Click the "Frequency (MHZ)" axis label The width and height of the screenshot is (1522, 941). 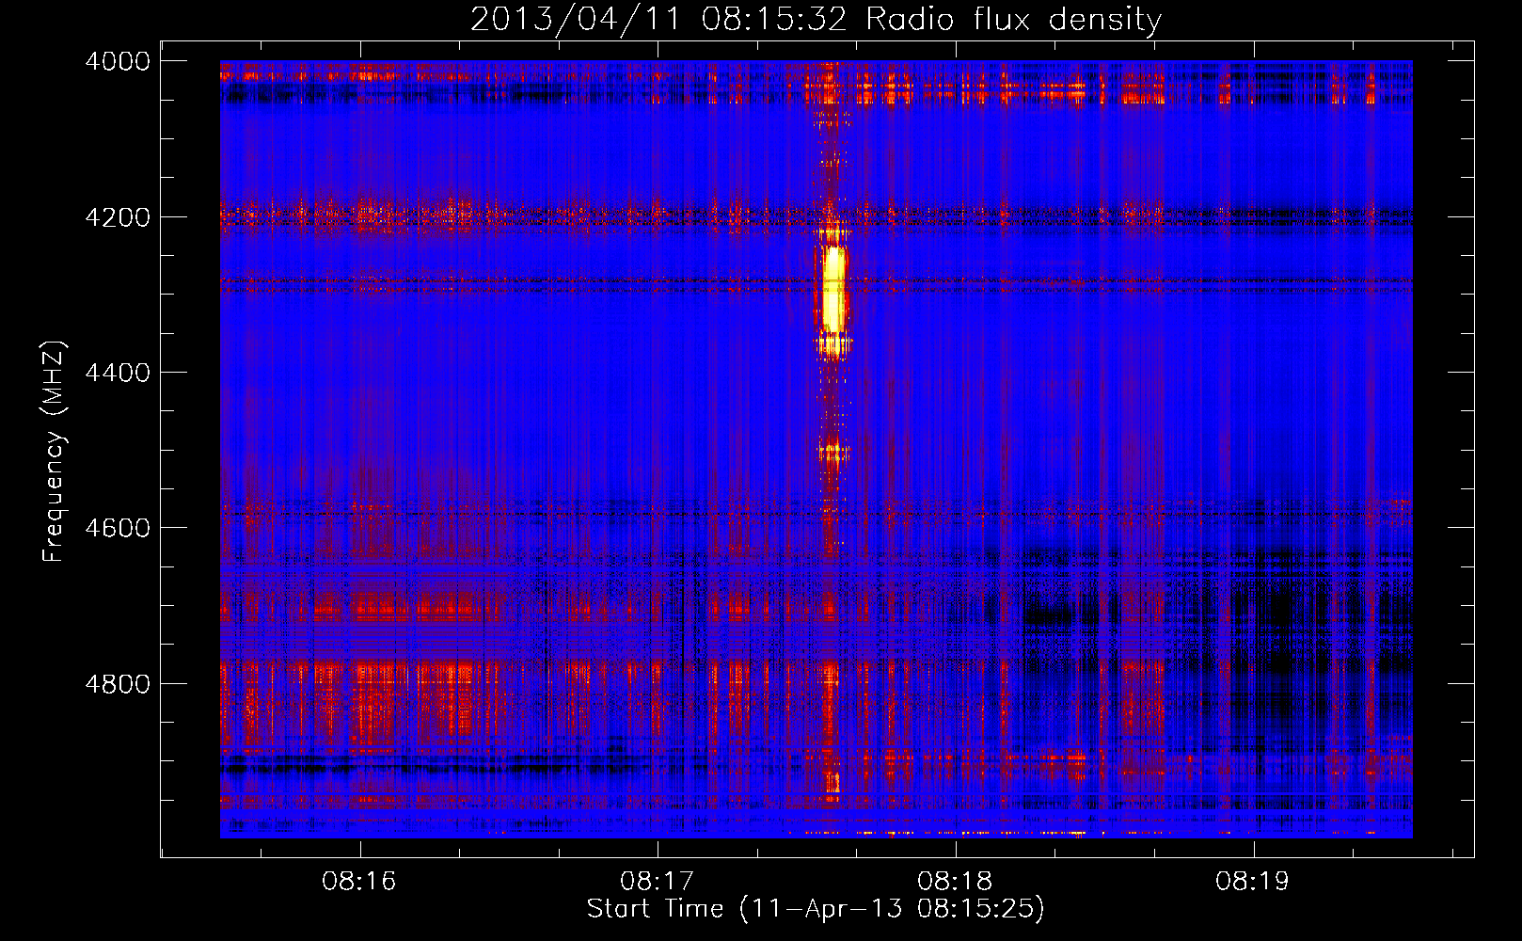[x=54, y=452]
